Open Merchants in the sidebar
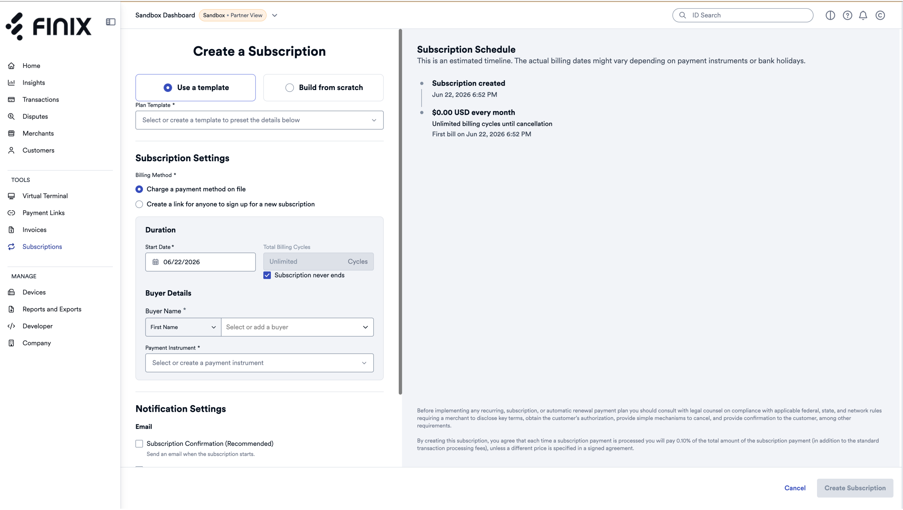 [38, 133]
